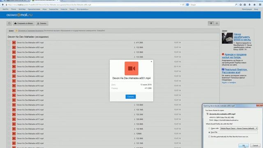Click video file icon for e021.mp4 row
This screenshot has width=263, height=148.
pos(14,139)
